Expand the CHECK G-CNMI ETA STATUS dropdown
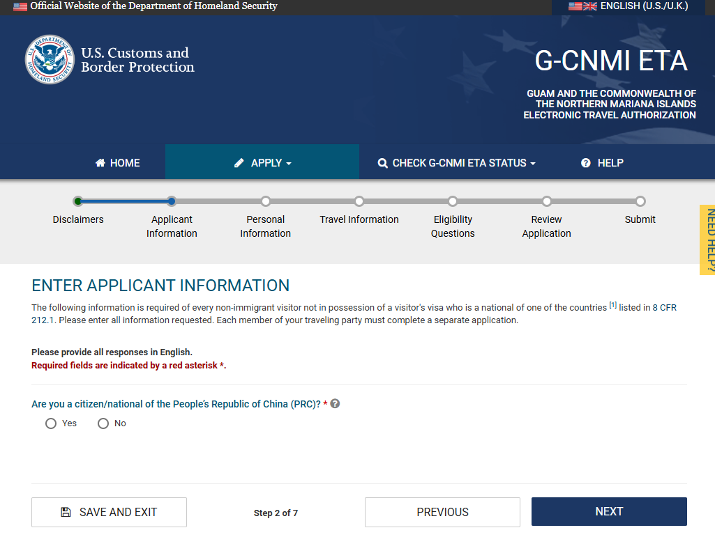The width and height of the screenshot is (715, 537). (x=456, y=163)
